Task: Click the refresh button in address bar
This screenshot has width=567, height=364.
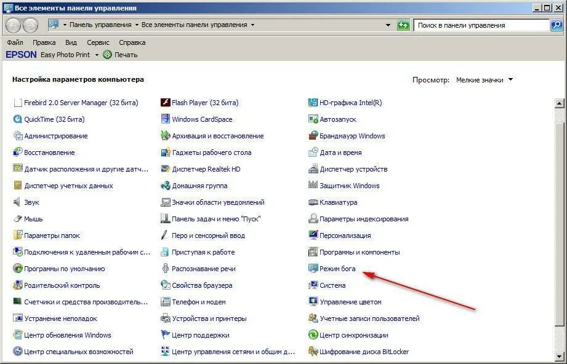Action: pyautogui.click(x=403, y=25)
